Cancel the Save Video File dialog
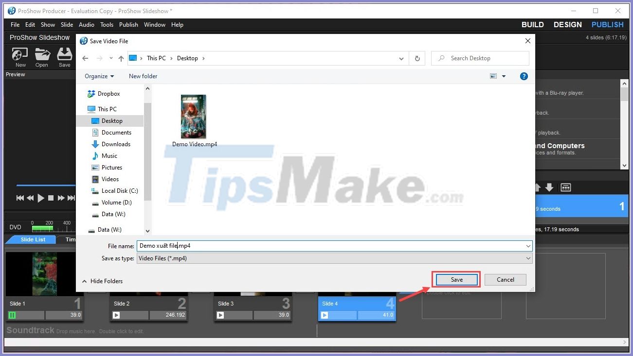 505,279
